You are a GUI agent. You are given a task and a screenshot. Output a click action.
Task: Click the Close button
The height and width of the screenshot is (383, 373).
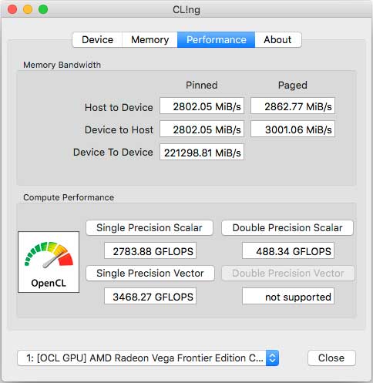click(x=331, y=358)
